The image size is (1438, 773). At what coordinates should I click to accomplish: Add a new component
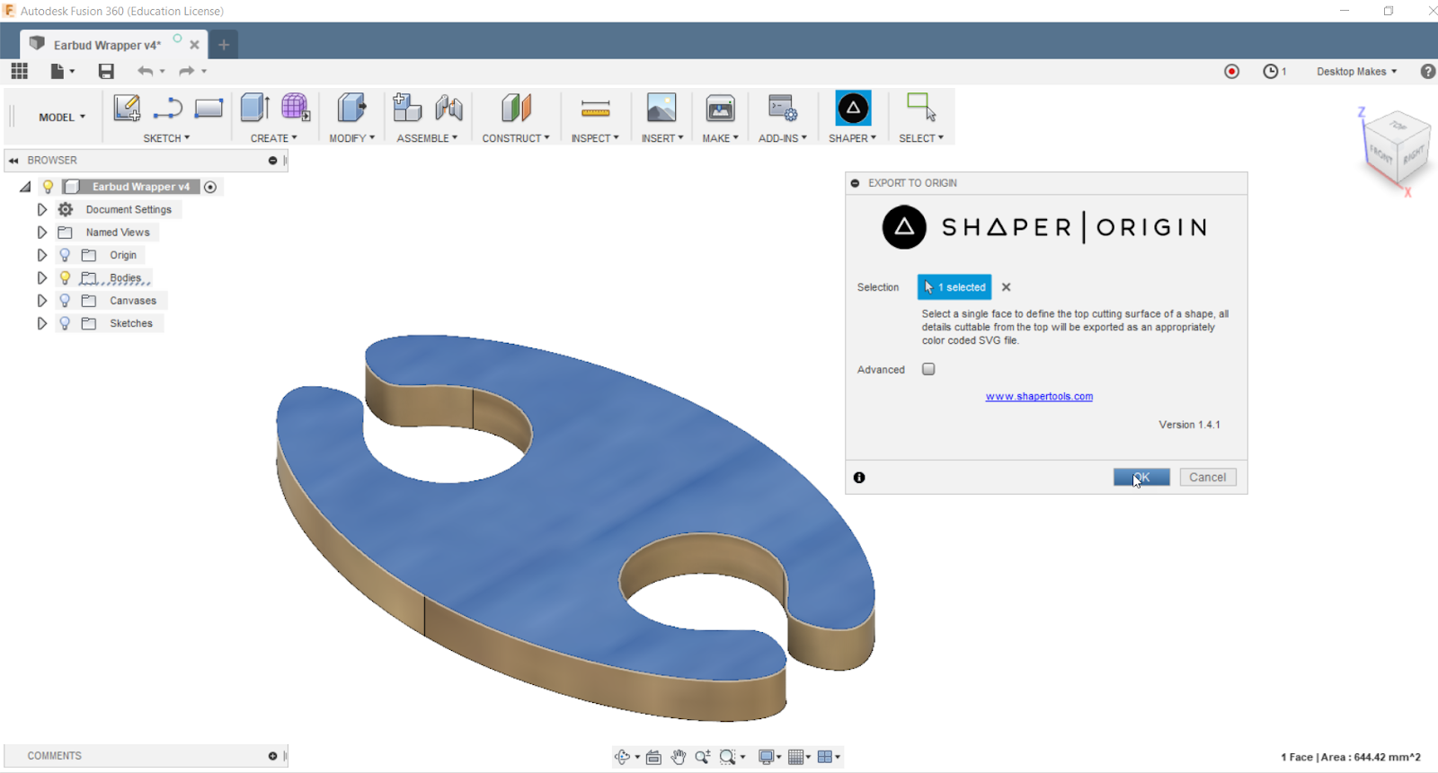(407, 108)
